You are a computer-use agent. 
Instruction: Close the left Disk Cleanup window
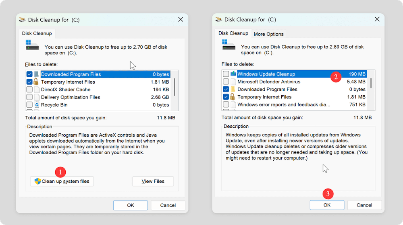(x=181, y=19)
